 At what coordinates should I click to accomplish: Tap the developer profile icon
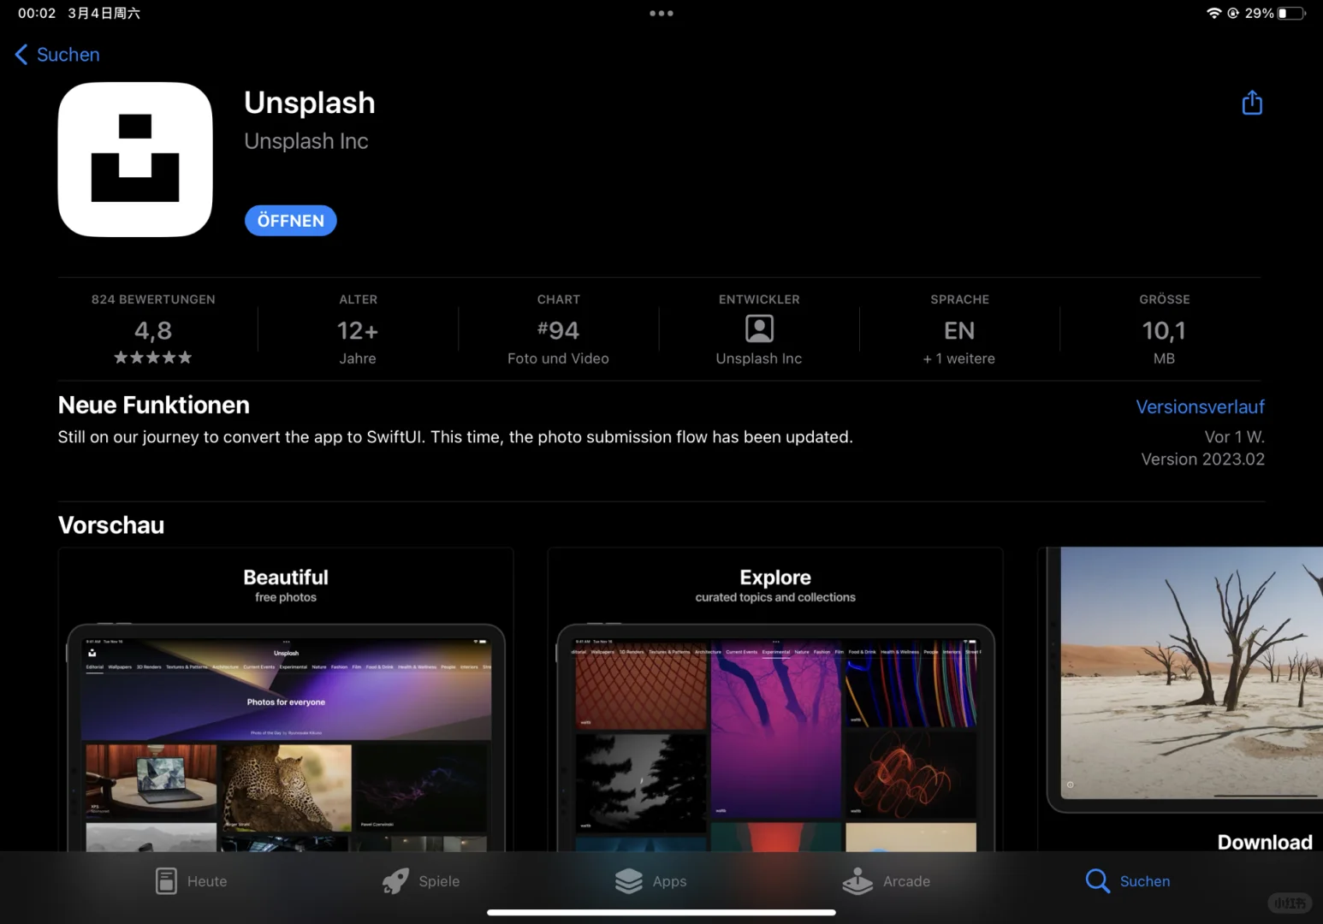point(759,329)
